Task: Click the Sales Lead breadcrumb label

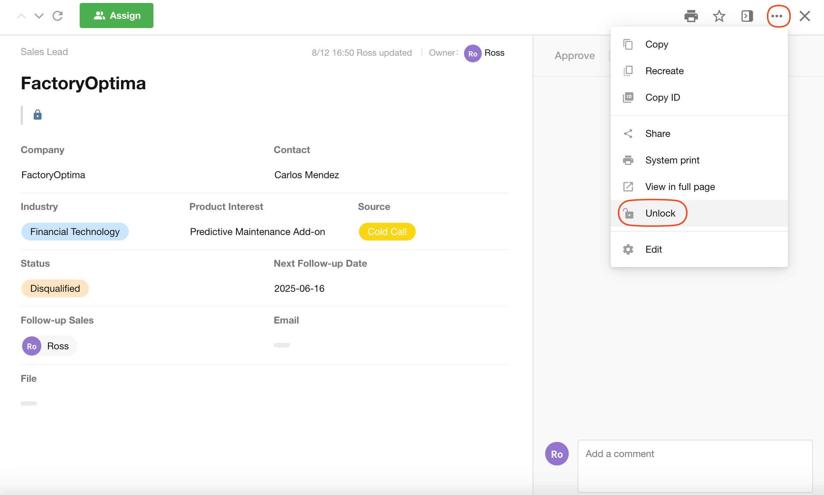Action: (44, 52)
